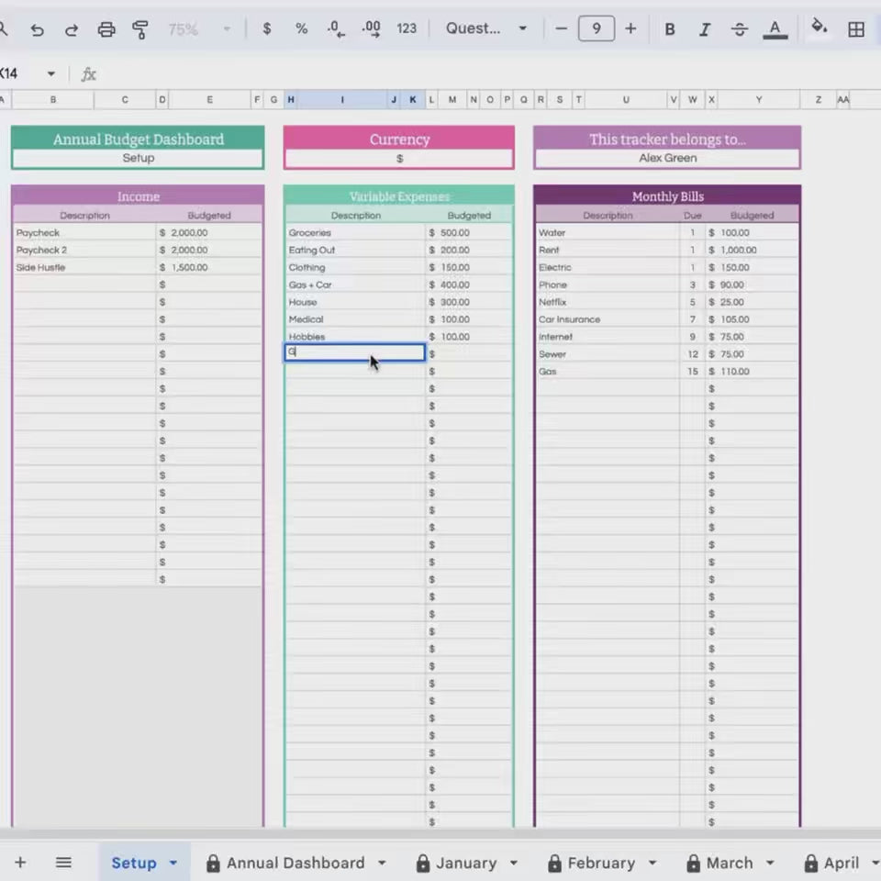Toggle italic formatting
Screen dimensions: 881x881
pos(705,28)
